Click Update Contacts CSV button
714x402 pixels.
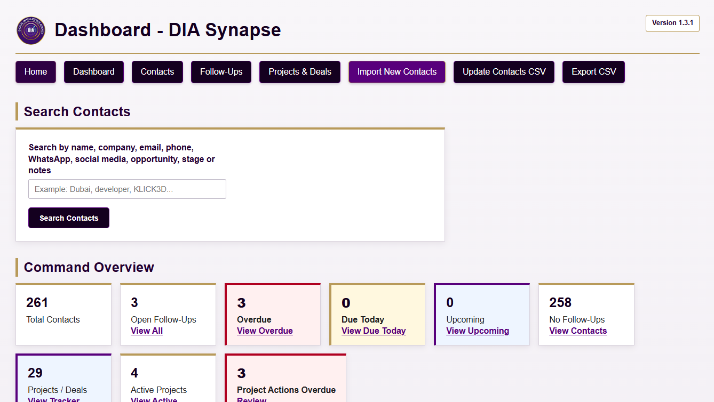pos(504,72)
